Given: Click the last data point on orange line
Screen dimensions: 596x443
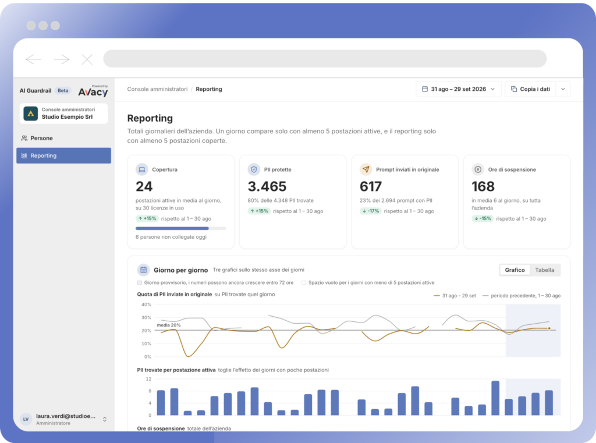Looking at the screenshot, I should 549,328.
